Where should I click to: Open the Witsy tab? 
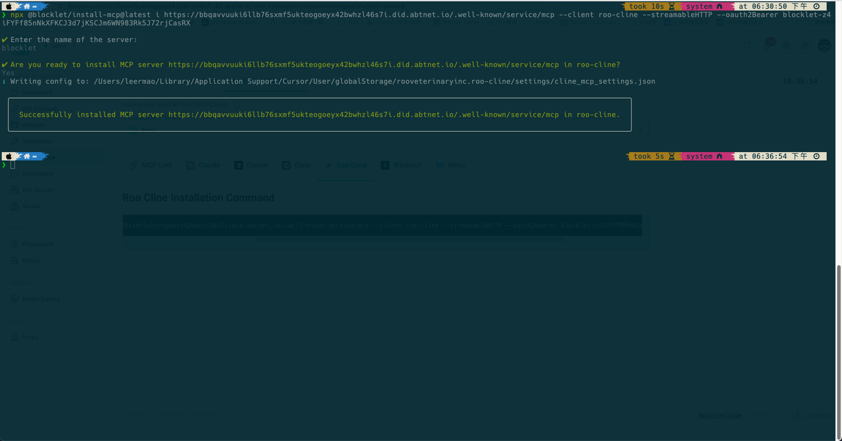click(x=451, y=165)
